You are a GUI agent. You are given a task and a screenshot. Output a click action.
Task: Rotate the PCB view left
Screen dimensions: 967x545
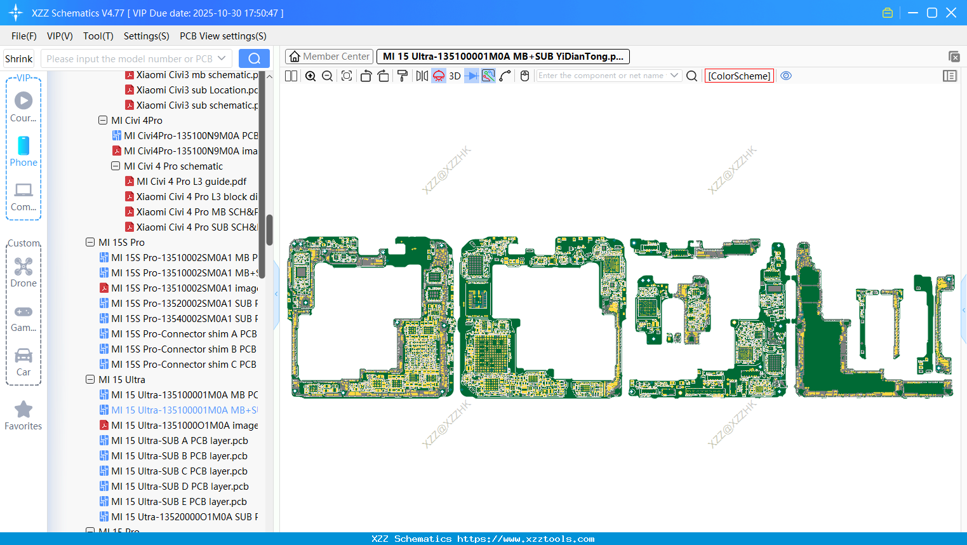[366, 76]
